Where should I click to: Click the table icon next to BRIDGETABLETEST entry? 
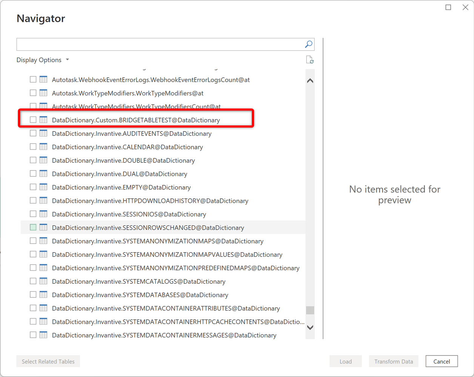[43, 120]
